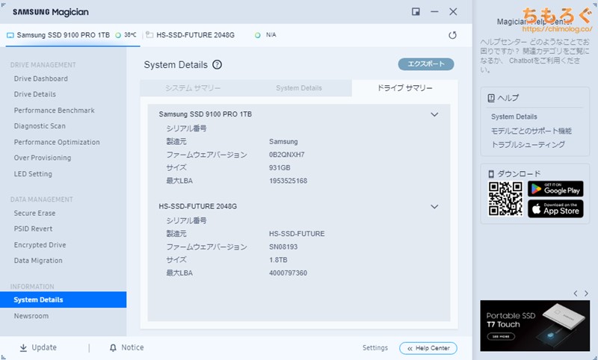Show next ad banner with right arrow
The width and height of the screenshot is (598, 360).
coord(586,294)
